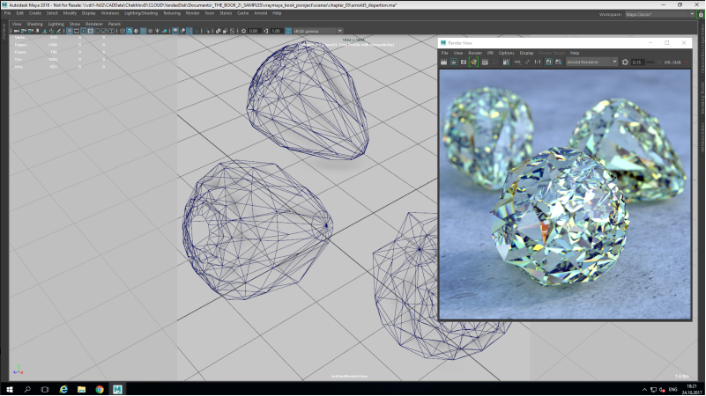The width and height of the screenshot is (706, 396).
Task: Click the Remove Image icon in Render View
Action: point(559,62)
